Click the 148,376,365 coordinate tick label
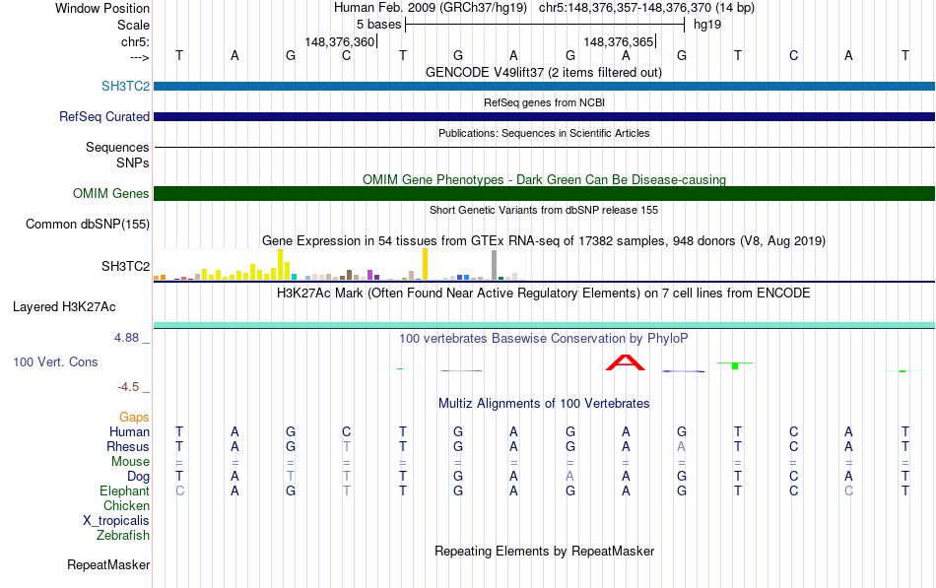 (x=619, y=41)
